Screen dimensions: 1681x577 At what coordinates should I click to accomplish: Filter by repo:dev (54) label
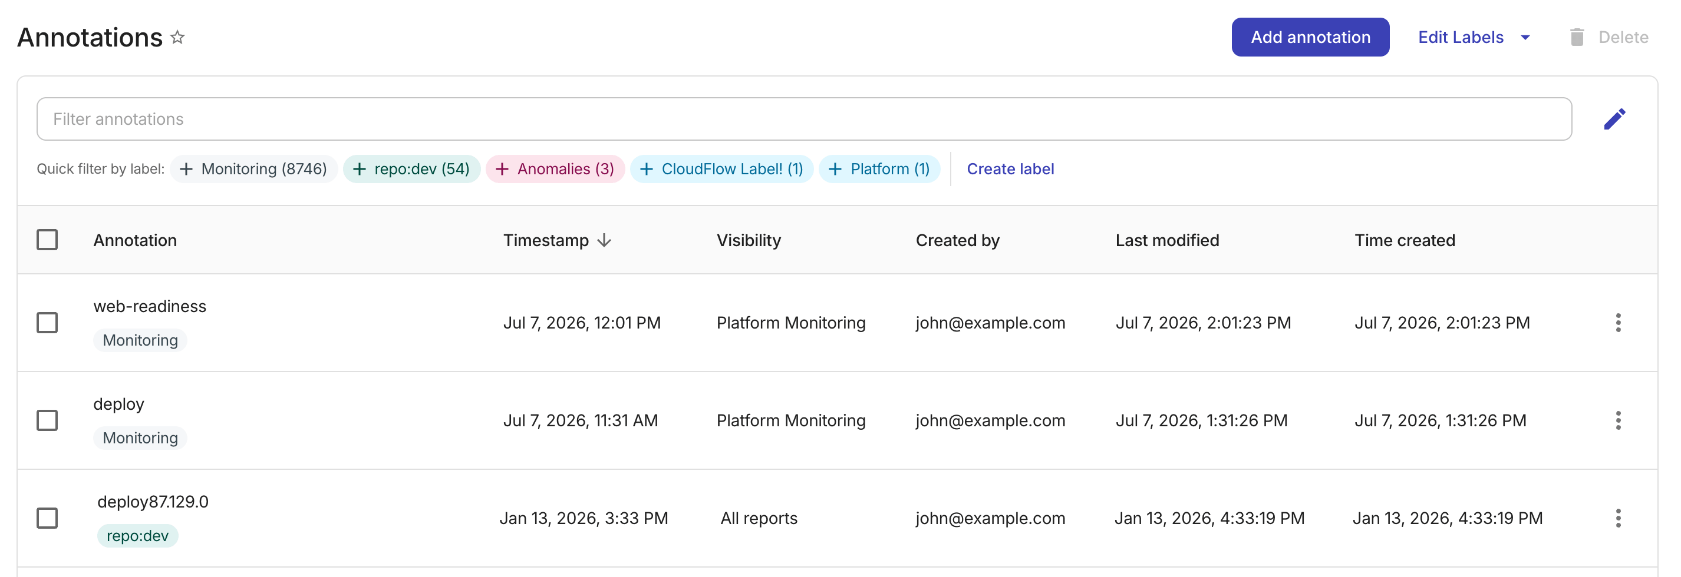(x=411, y=169)
